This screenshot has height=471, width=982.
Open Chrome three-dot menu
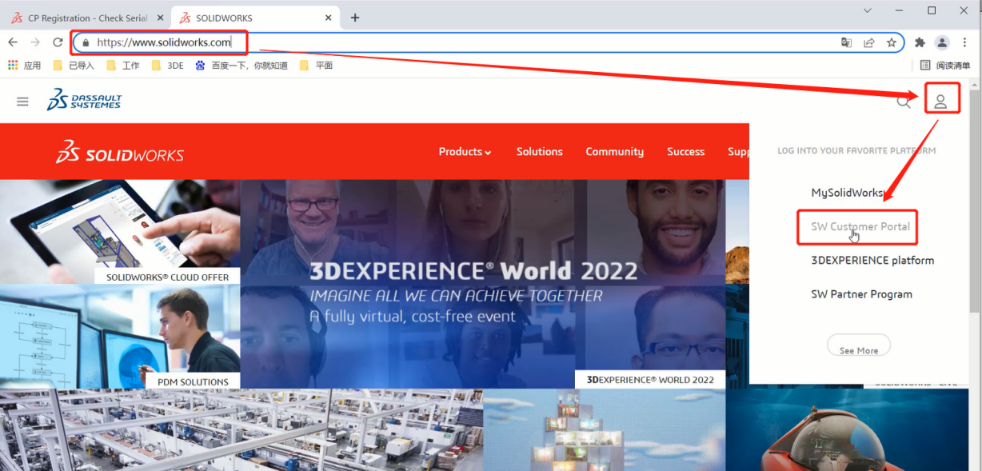click(964, 42)
